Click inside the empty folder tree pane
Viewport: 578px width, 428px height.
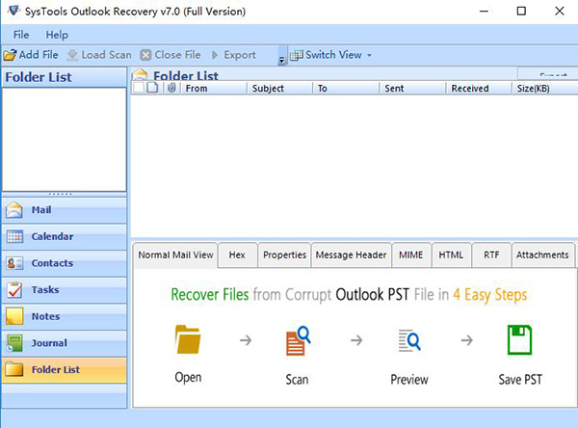(x=65, y=140)
